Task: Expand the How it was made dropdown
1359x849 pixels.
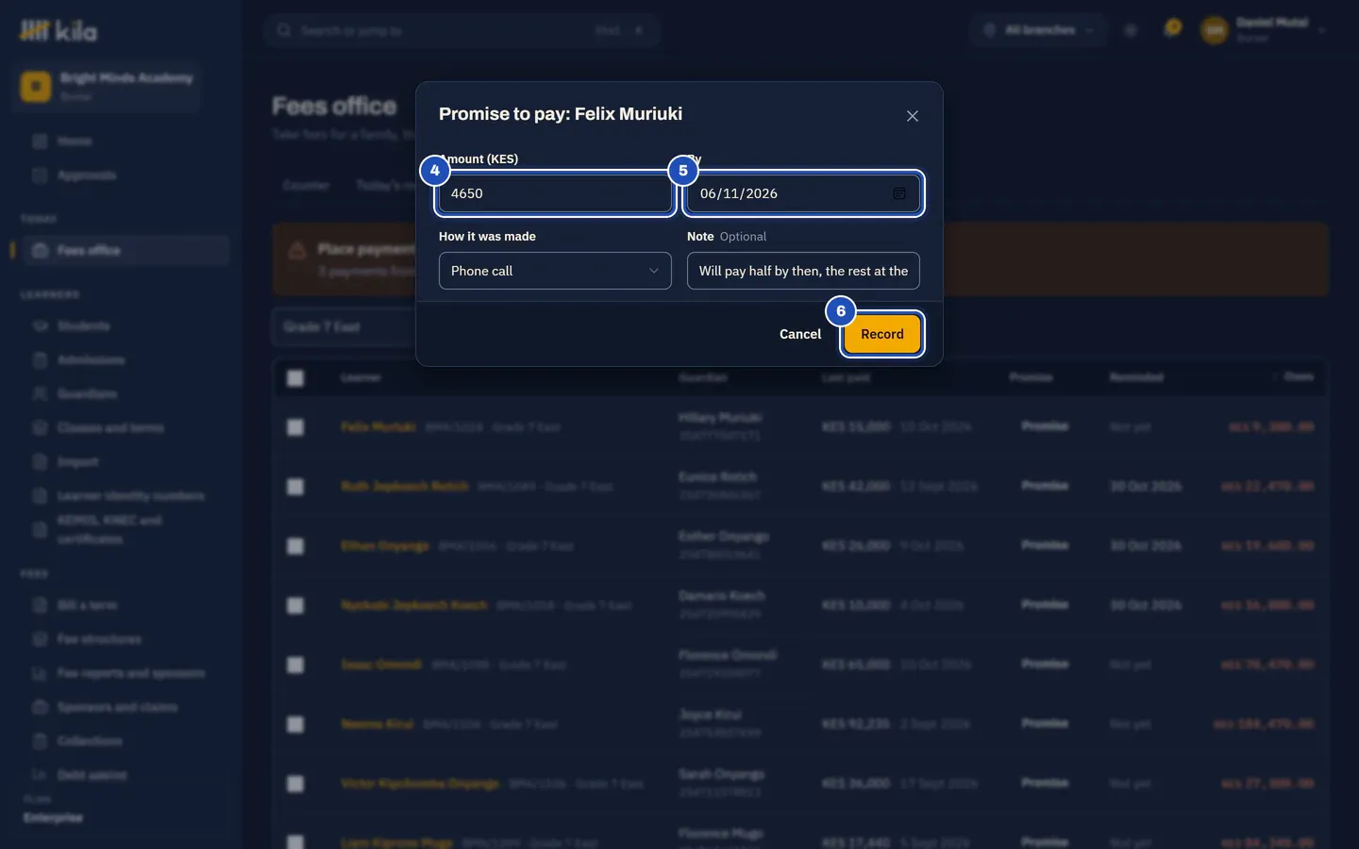Action: point(555,271)
